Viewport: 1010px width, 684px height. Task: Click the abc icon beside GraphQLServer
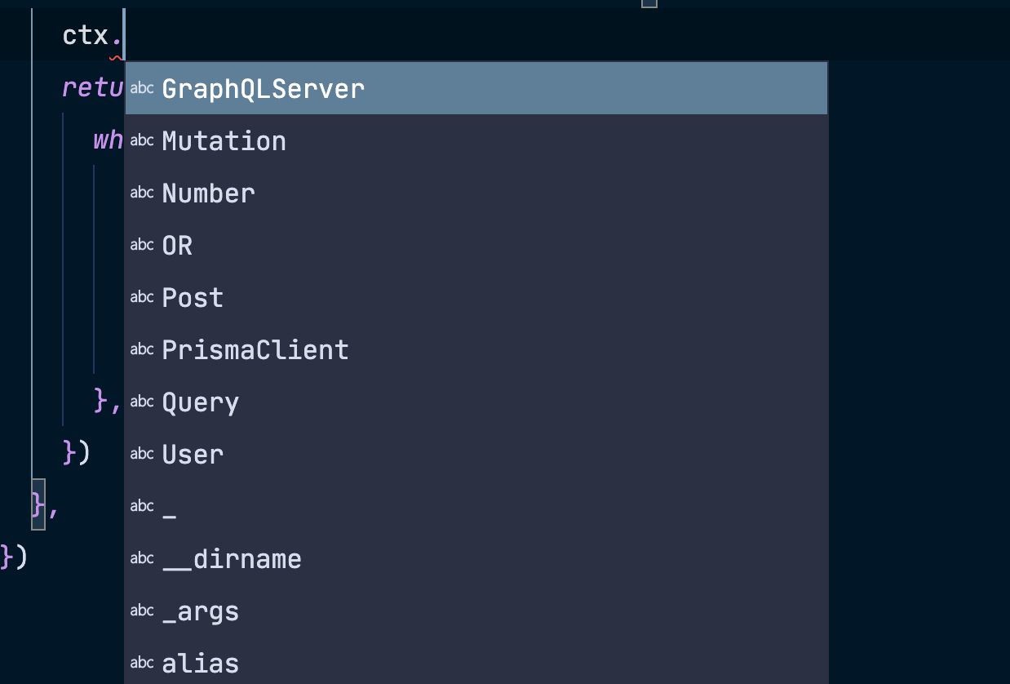(x=142, y=87)
